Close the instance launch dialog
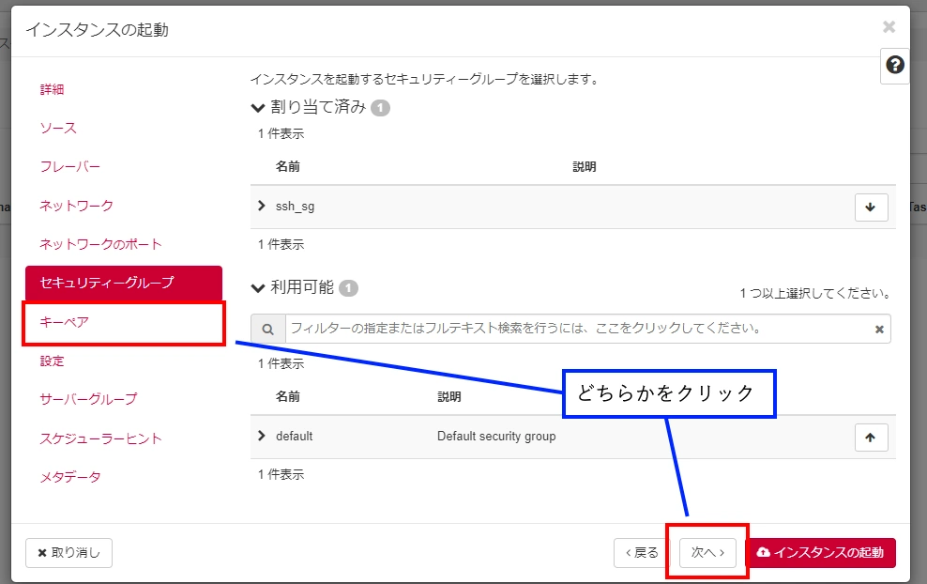The image size is (927, 584). pos(889,27)
